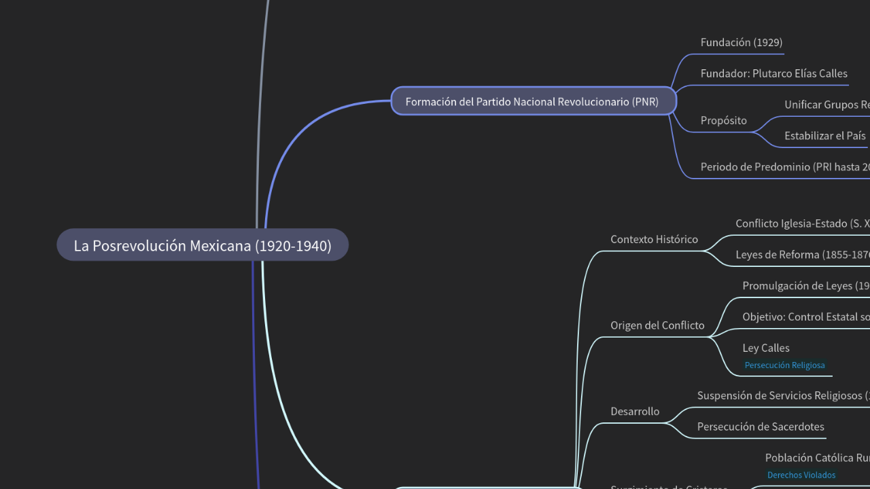The height and width of the screenshot is (489, 870).
Task: Select the 'Persecución de Sacerdotes' node
Action: (760, 427)
